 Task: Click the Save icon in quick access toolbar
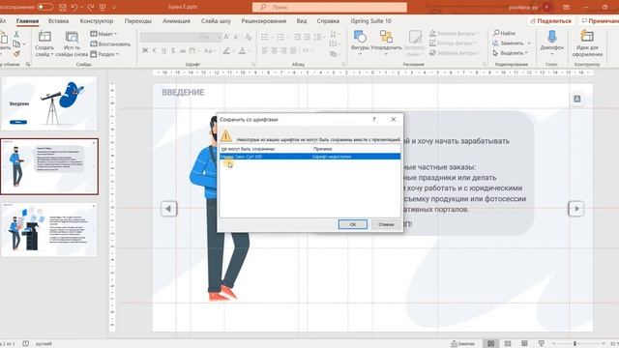point(62,7)
